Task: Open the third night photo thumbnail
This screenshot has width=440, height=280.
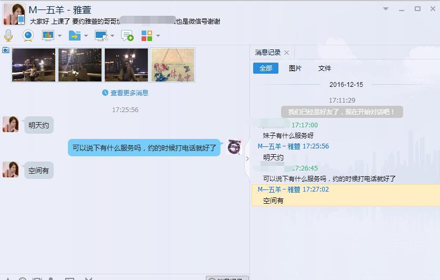Action: pyautogui.click(x=126, y=65)
